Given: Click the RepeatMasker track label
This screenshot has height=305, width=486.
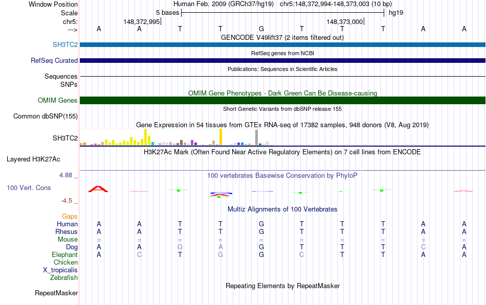Looking at the screenshot, I should click(x=56, y=293).
